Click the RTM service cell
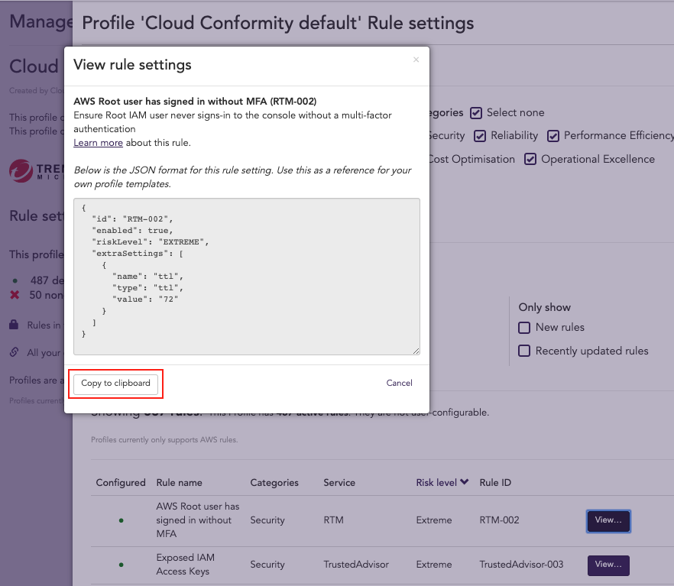674x586 pixels. click(333, 520)
